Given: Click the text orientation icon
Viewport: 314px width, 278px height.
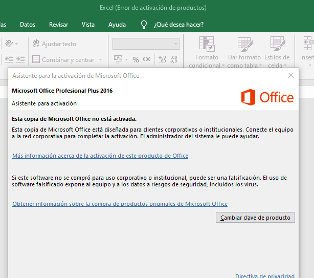Looking at the screenshot, I should 9,44.
